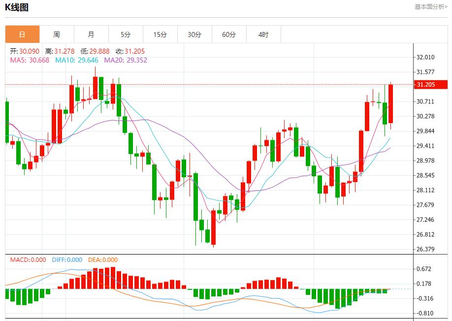Switch to the 月 (monthly) tab
Image resolution: width=452 pixels, height=321 pixels.
91,34
